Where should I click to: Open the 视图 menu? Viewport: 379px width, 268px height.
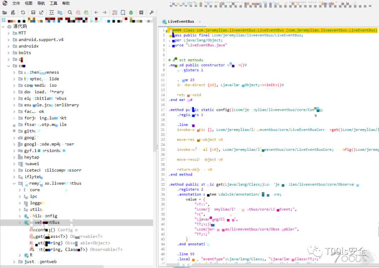28,3
